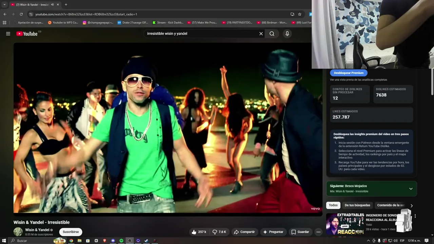Bookmark this page with the star icon

300,14
